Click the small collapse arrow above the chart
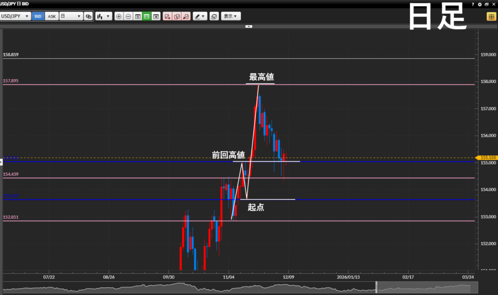 249,26
